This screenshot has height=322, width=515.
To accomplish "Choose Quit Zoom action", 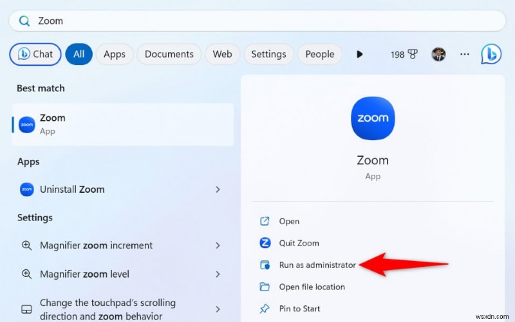I will (x=299, y=243).
